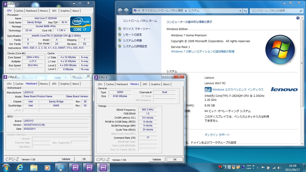Click Core Speed value 2694.4 MHz
The width and height of the screenshot is (306, 172).
click(33, 57)
